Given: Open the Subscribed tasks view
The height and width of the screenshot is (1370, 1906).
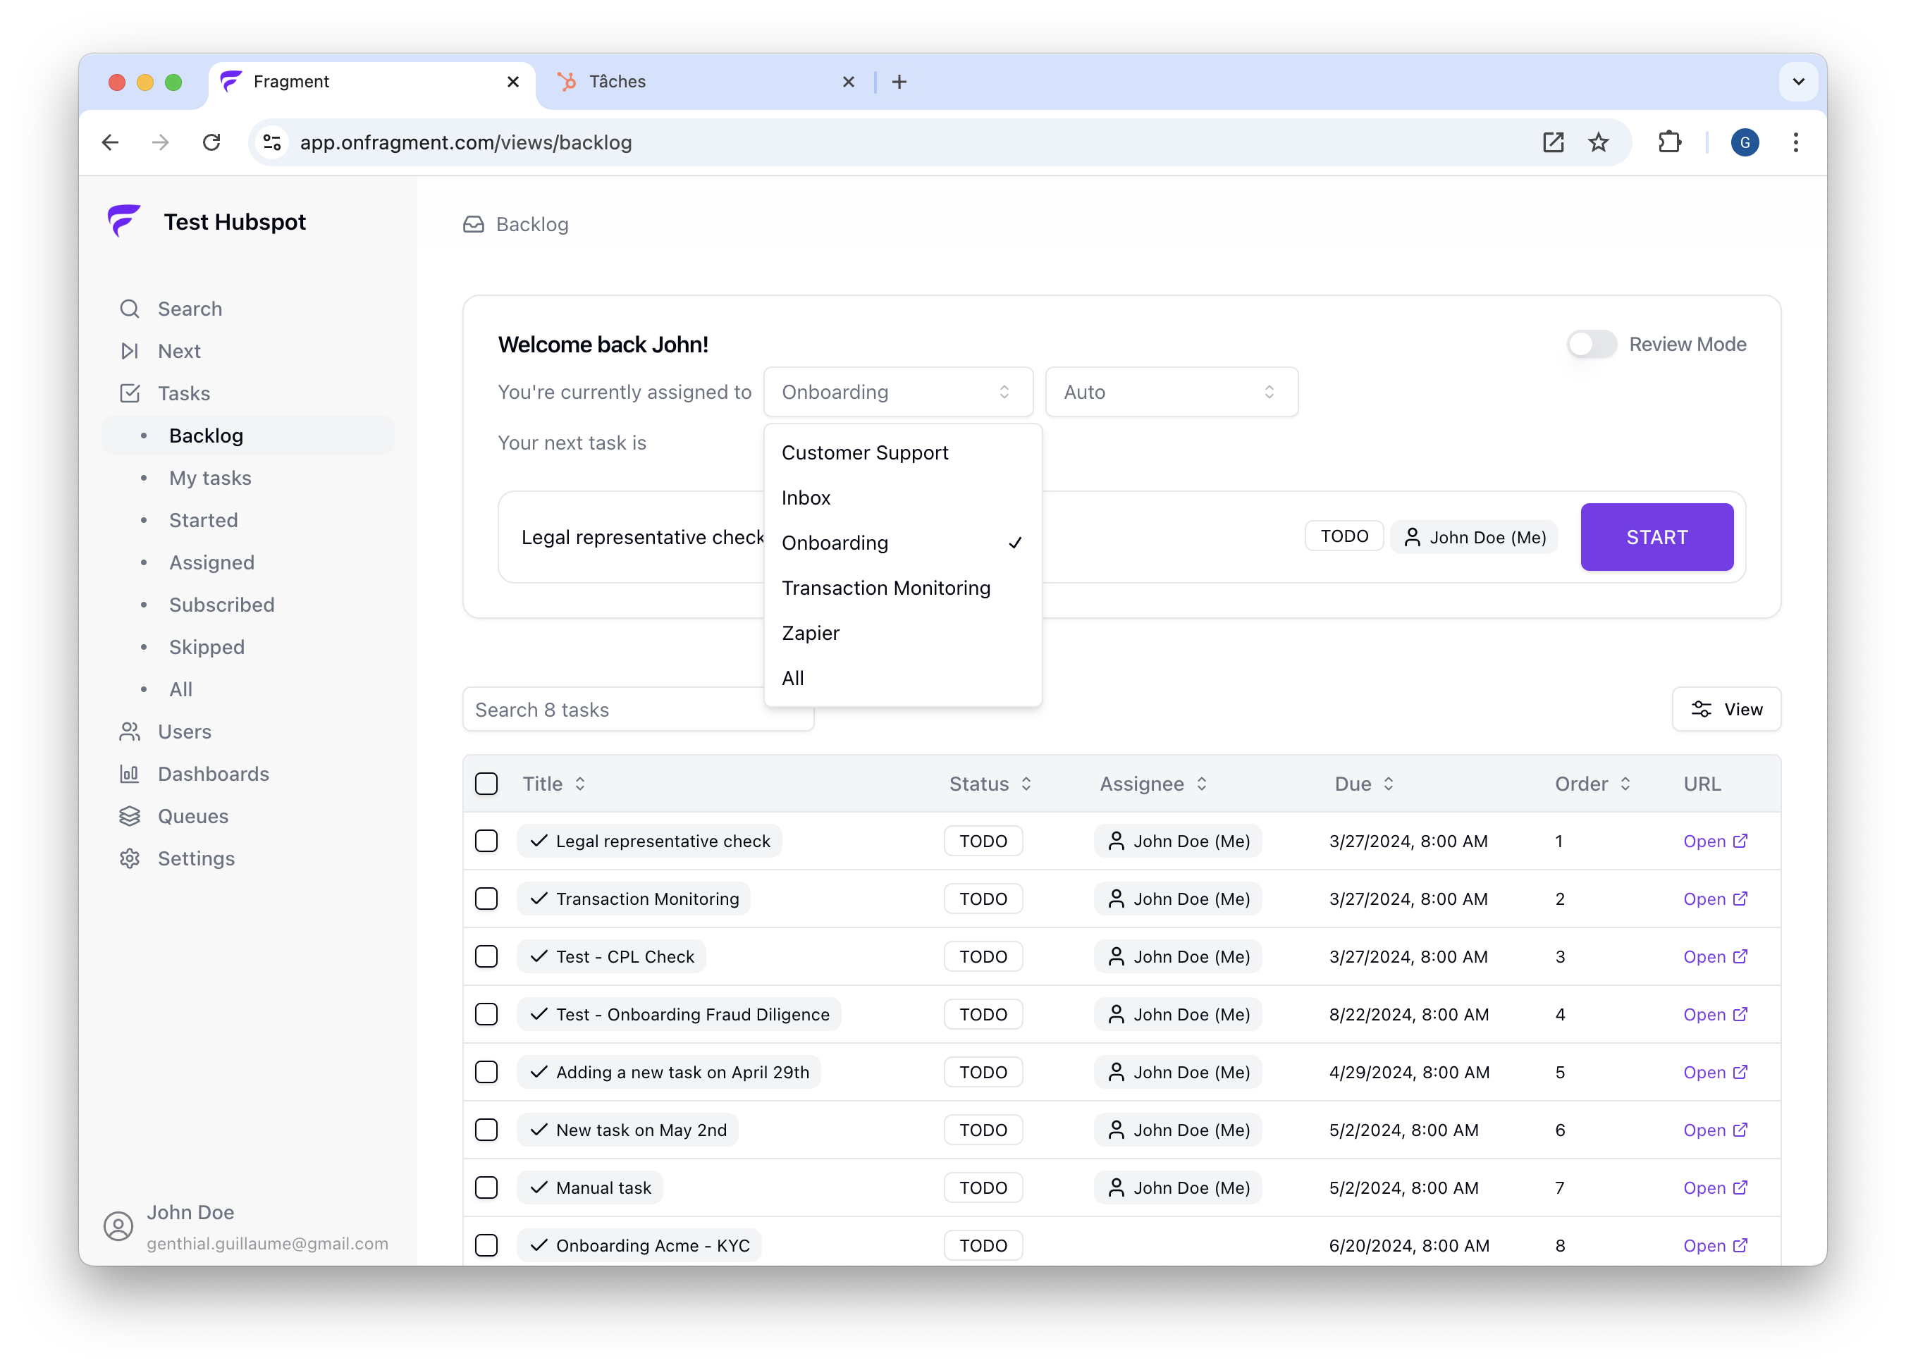Looking at the screenshot, I should coord(222,605).
